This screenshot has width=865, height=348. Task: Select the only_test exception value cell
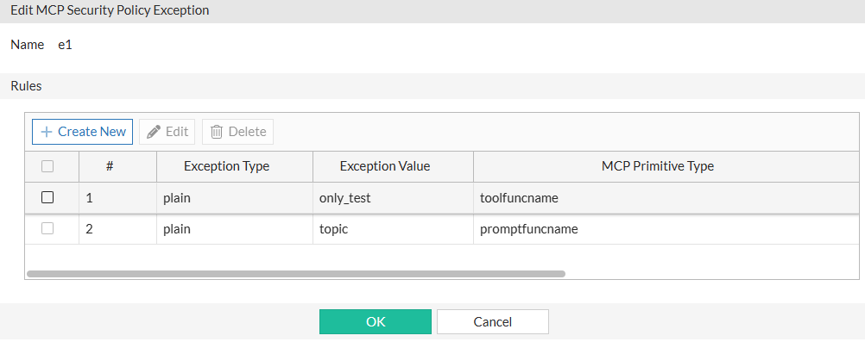[345, 198]
